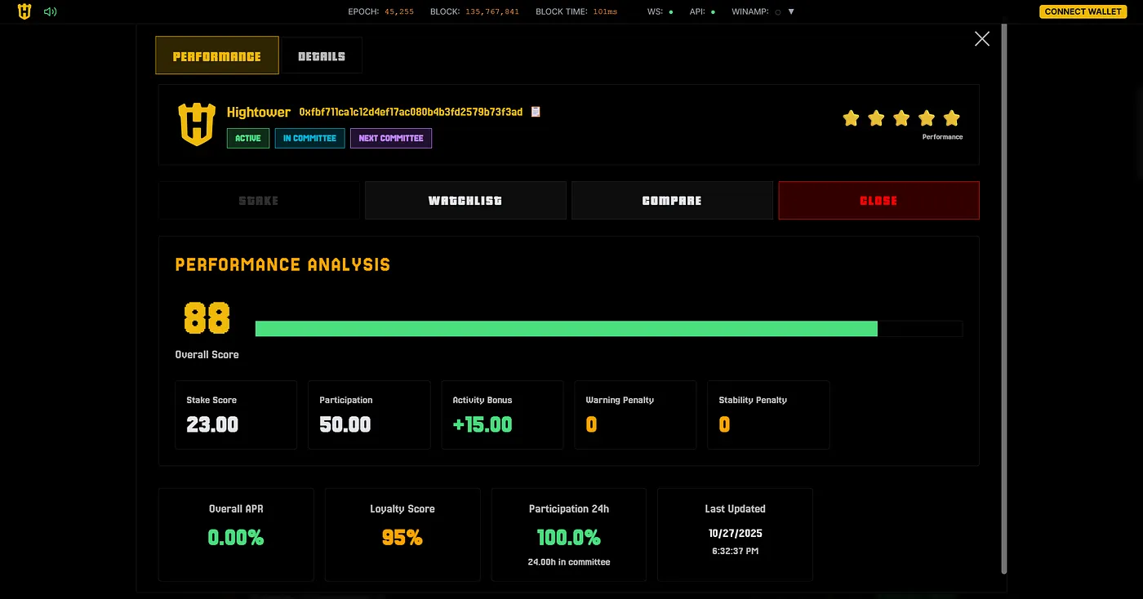
Task: Click the fifth performance star
Action: click(x=951, y=118)
